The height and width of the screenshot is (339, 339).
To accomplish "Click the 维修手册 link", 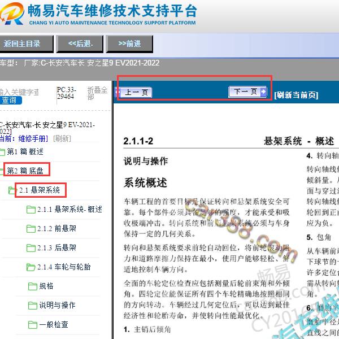I will [x=33, y=138].
